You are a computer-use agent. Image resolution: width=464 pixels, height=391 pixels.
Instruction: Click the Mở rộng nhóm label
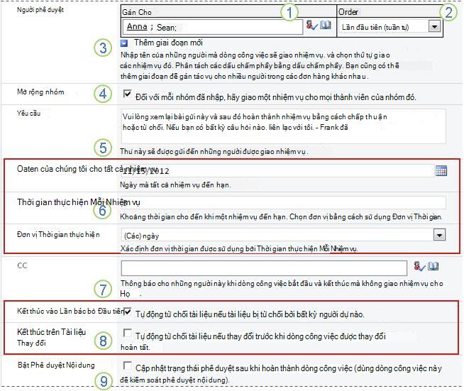(40, 92)
